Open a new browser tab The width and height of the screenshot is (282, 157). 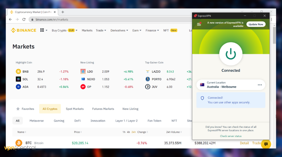click(x=63, y=12)
